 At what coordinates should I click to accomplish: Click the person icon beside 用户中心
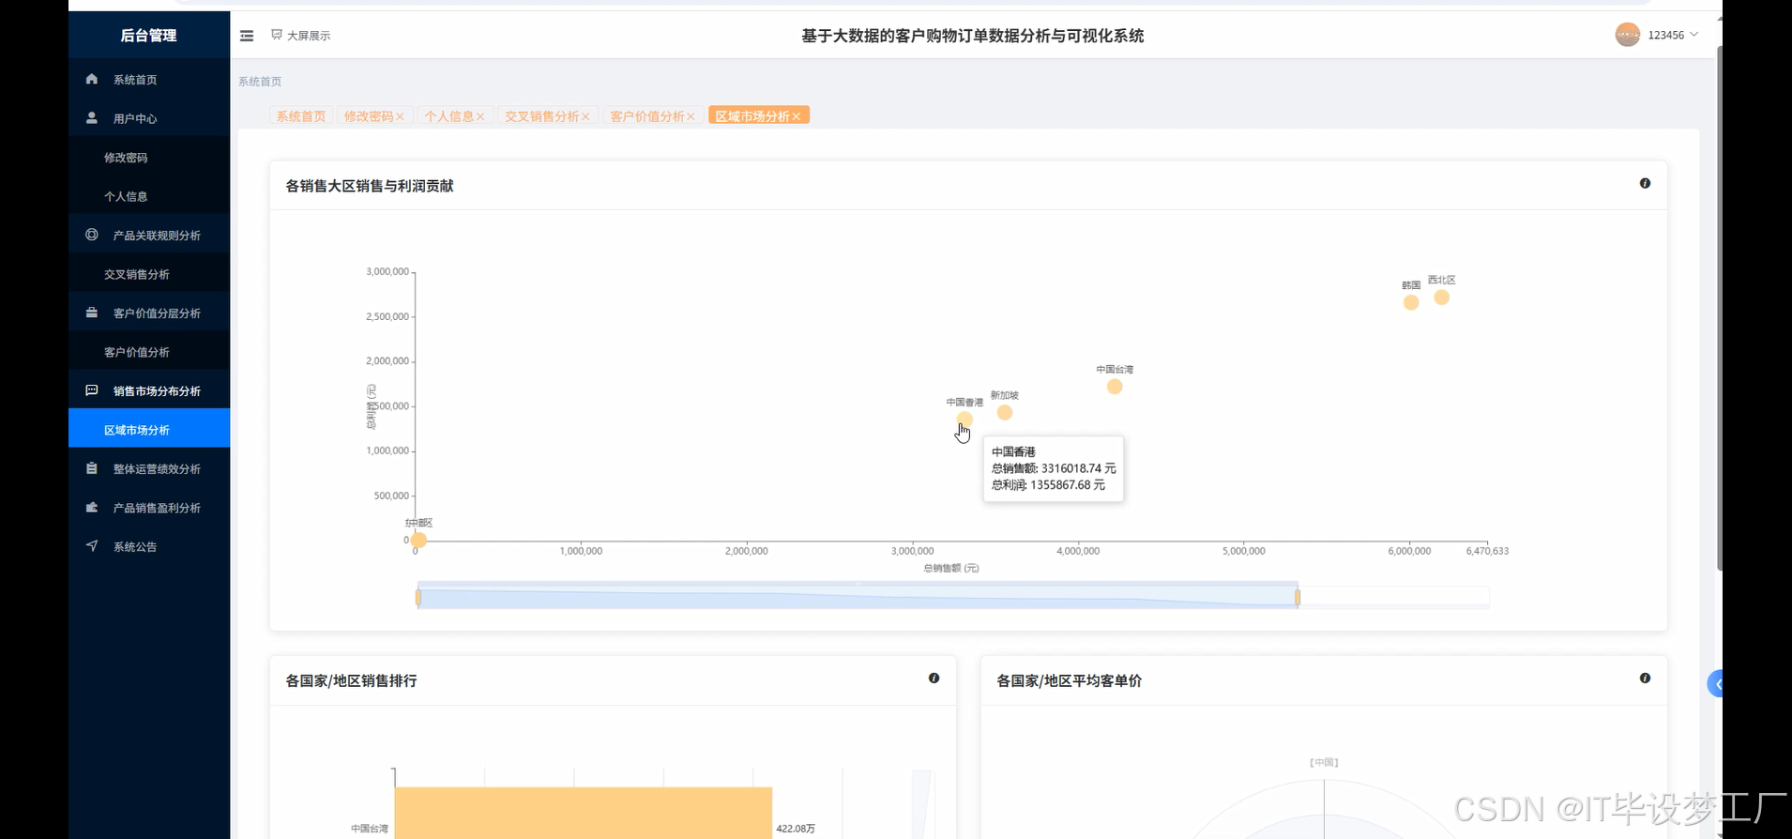pyautogui.click(x=91, y=117)
